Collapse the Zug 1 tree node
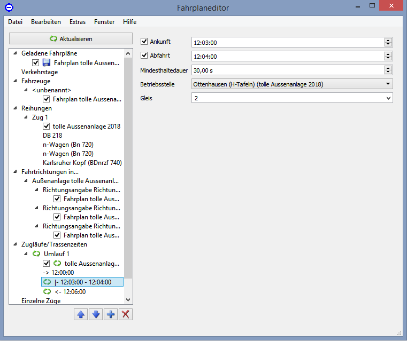 point(27,117)
